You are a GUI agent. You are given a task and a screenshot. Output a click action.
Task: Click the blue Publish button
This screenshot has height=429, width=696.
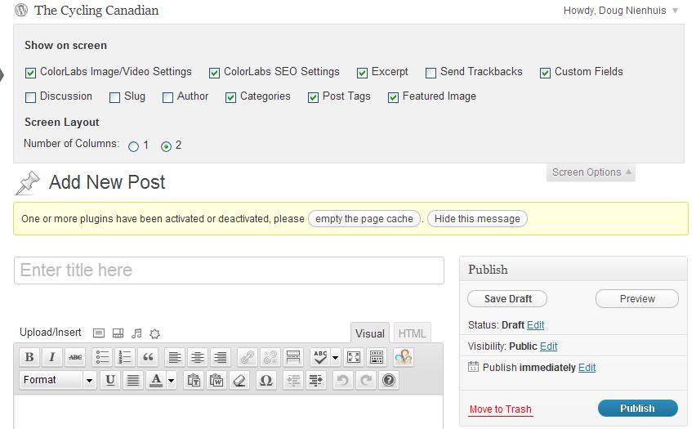click(x=638, y=408)
